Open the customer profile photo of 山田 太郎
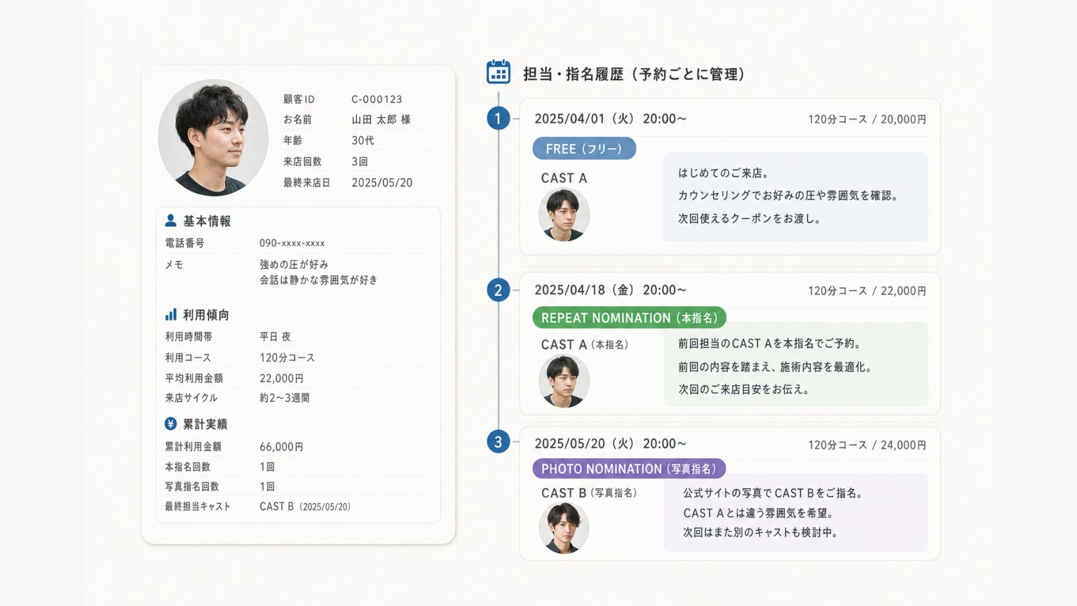 [x=213, y=137]
